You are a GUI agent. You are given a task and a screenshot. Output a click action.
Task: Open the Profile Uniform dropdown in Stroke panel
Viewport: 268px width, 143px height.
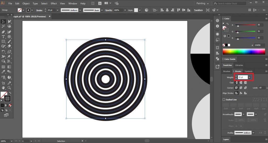tap(253, 133)
